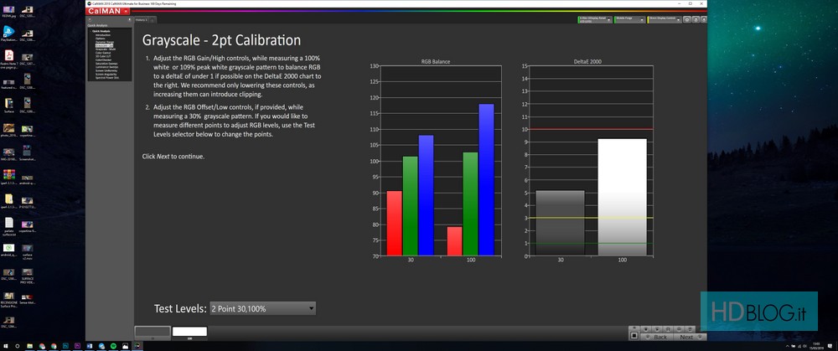Open File Explorer from the taskbar

tap(30, 346)
